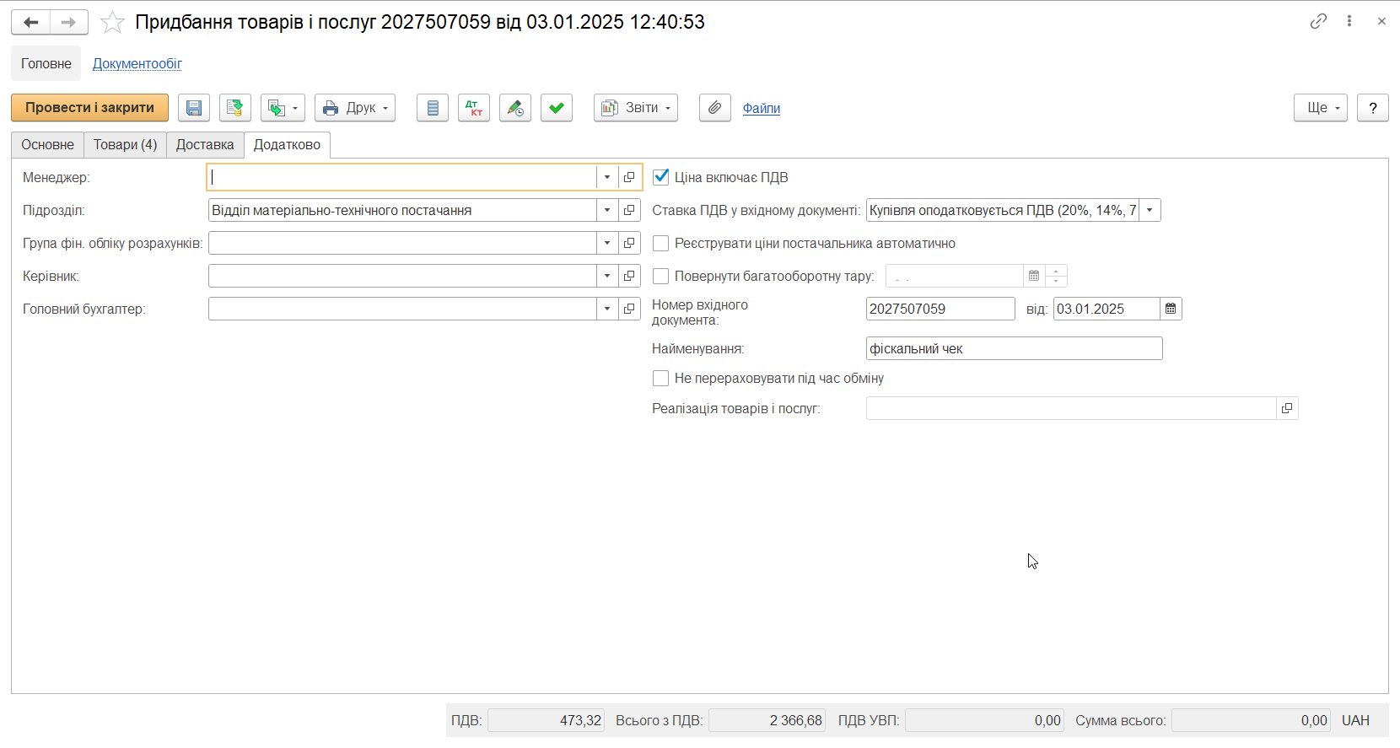Screen dimensions: 1400x748
Task: Click the save document floppy disk icon
Action: tap(194, 108)
